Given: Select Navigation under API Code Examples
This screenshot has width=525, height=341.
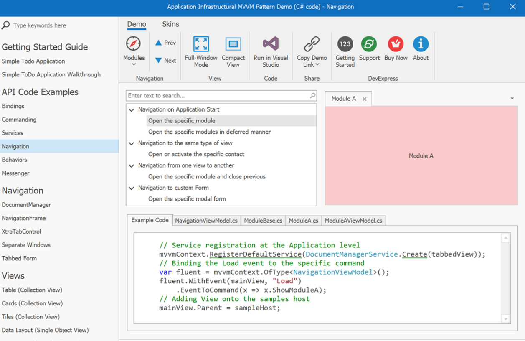Looking at the screenshot, I should pyautogui.click(x=59, y=146).
